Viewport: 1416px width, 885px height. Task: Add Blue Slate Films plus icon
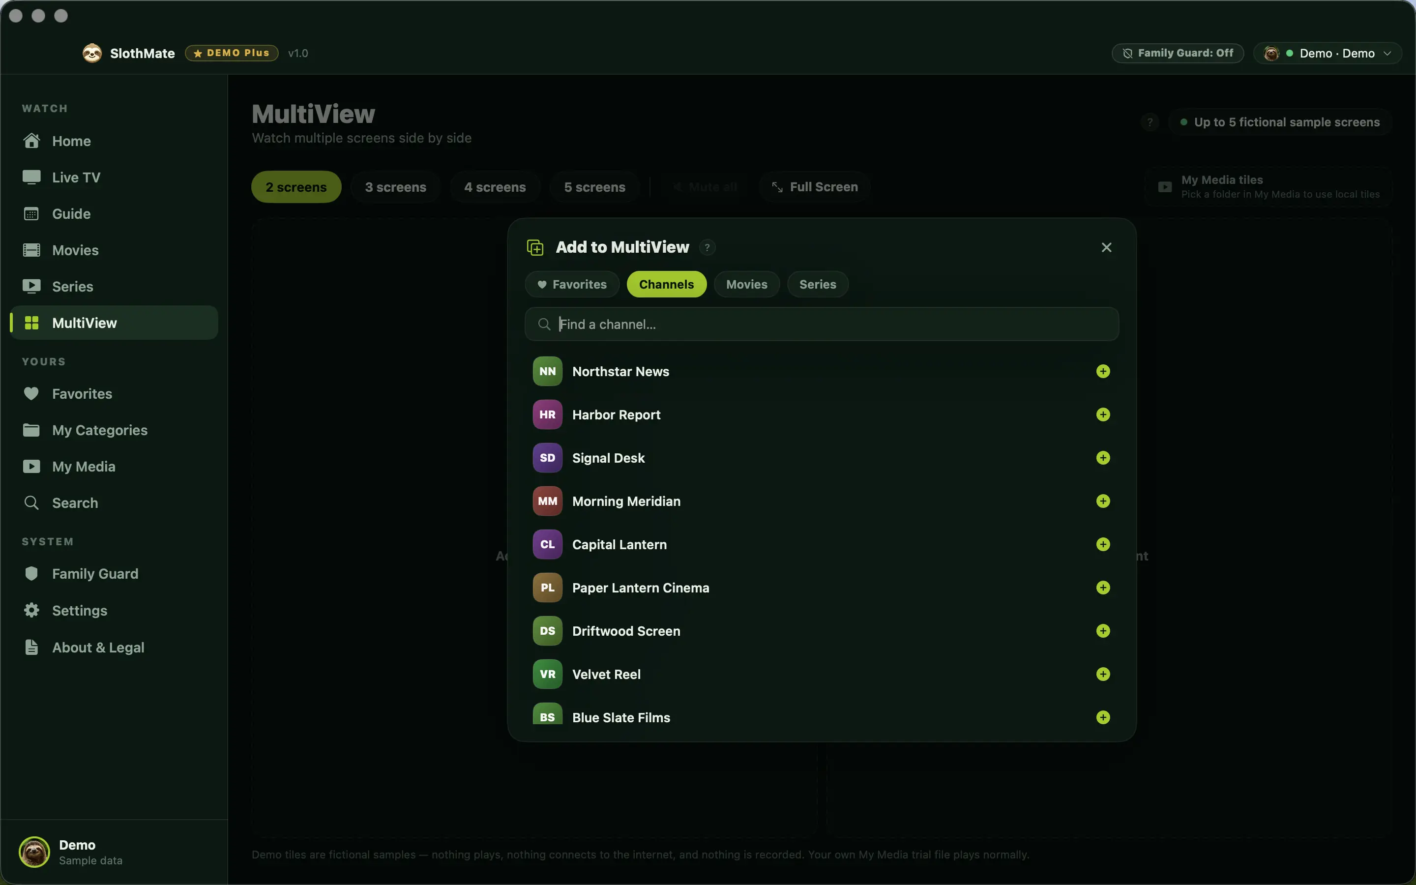[1103, 718]
